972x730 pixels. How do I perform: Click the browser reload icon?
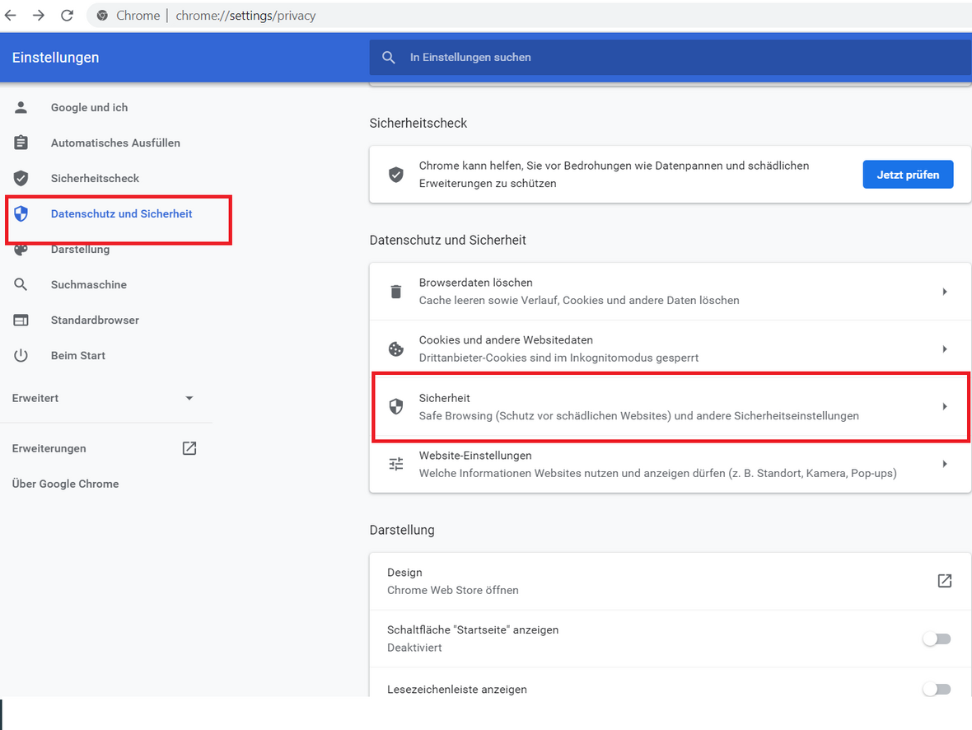point(68,16)
